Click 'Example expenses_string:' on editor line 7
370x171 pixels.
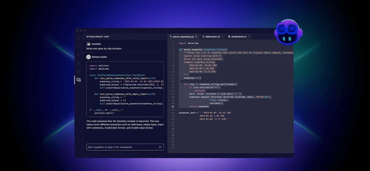pos(199,62)
